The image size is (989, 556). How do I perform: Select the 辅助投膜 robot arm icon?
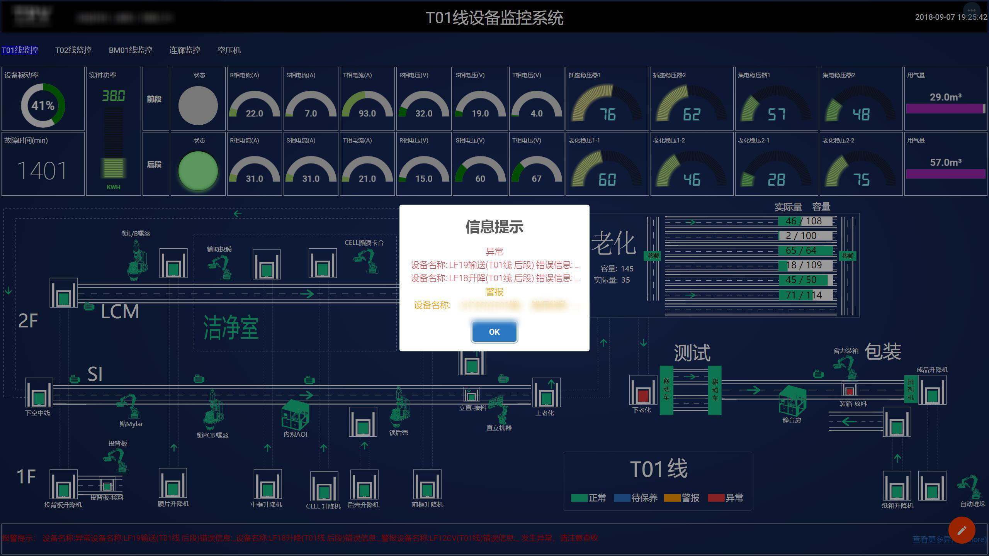click(x=220, y=267)
